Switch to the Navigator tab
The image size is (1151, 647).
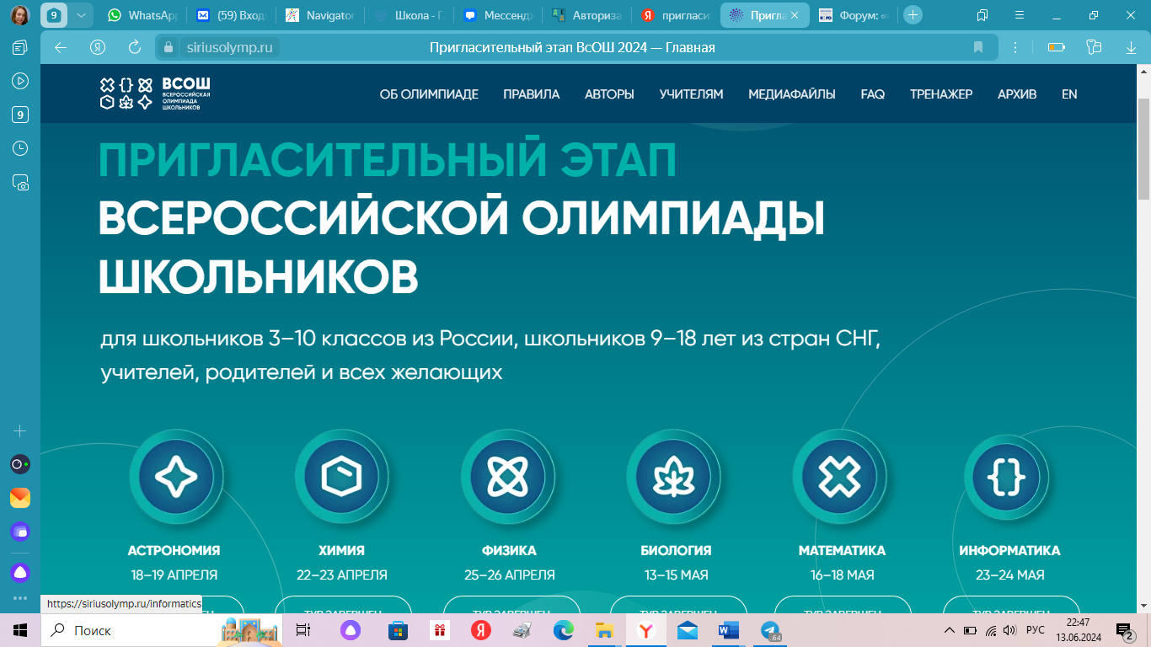coord(320,14)
